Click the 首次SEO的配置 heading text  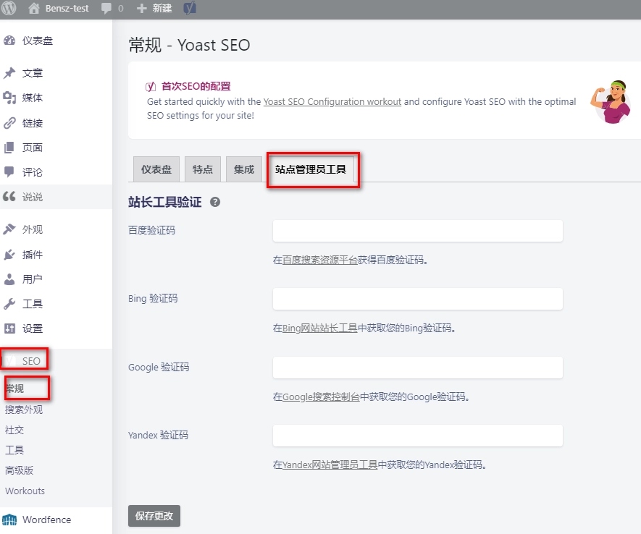coord(196,86)
